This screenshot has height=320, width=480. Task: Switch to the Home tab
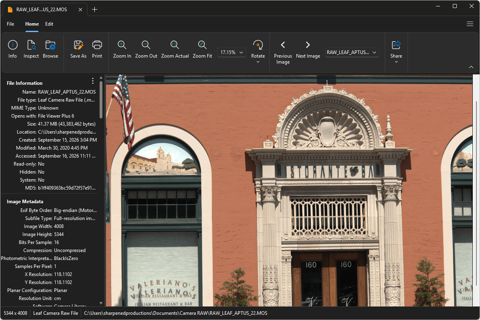32,24
